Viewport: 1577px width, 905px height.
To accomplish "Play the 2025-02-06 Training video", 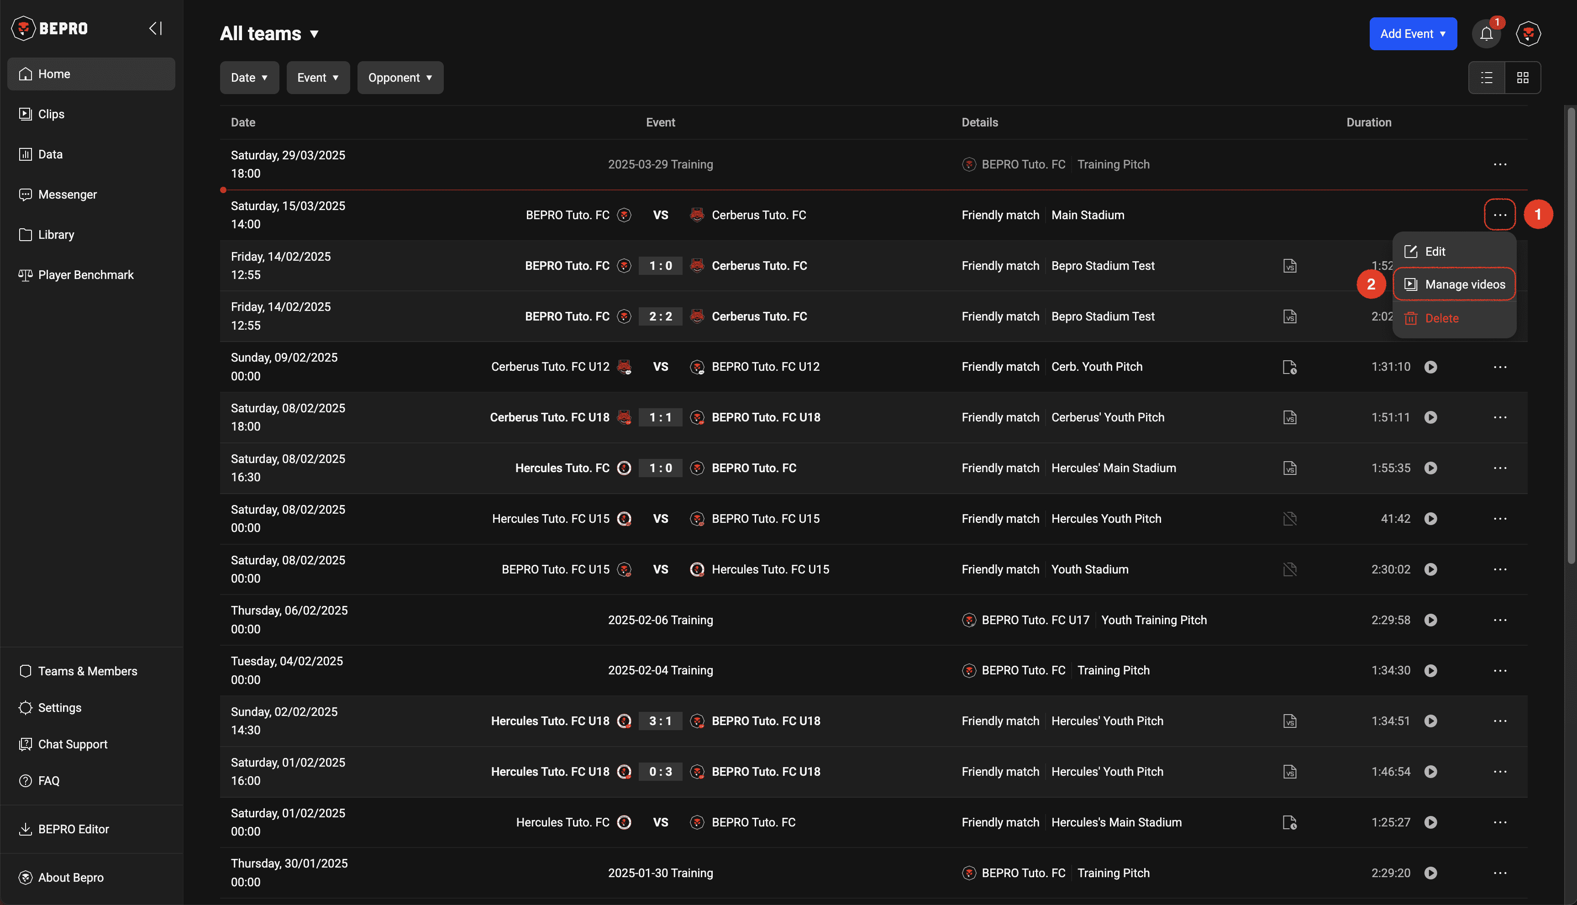I will click(1430, 621).
